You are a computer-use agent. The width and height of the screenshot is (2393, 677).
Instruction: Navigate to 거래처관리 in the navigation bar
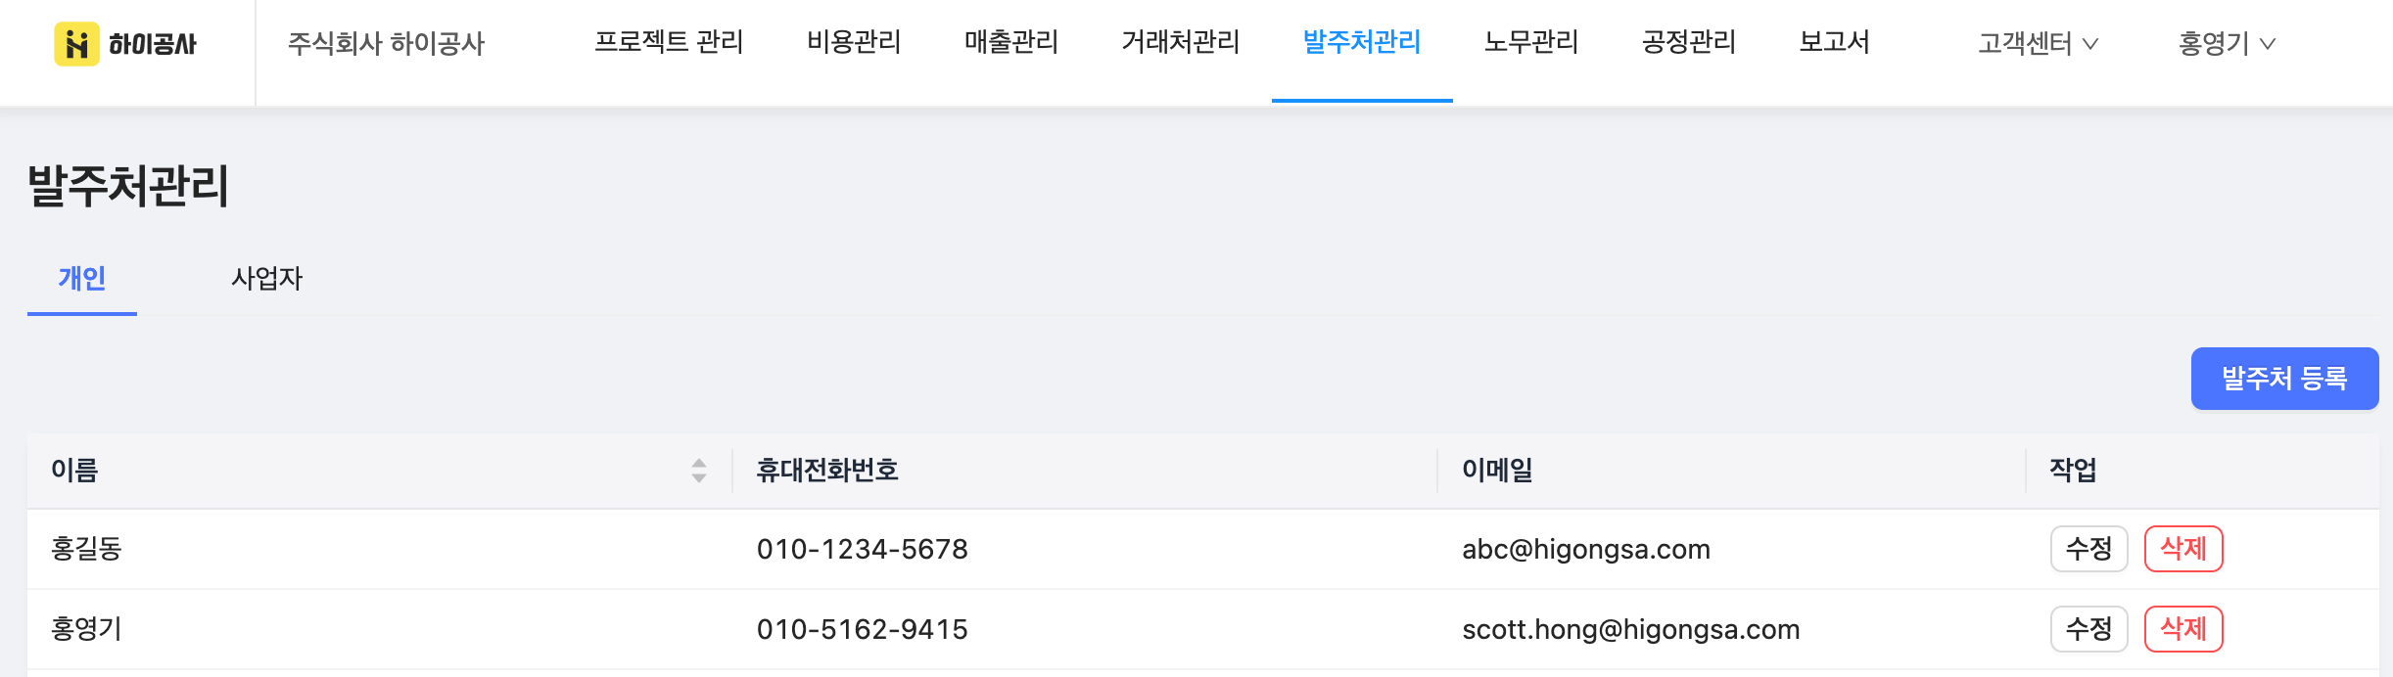coord(1181,42)
